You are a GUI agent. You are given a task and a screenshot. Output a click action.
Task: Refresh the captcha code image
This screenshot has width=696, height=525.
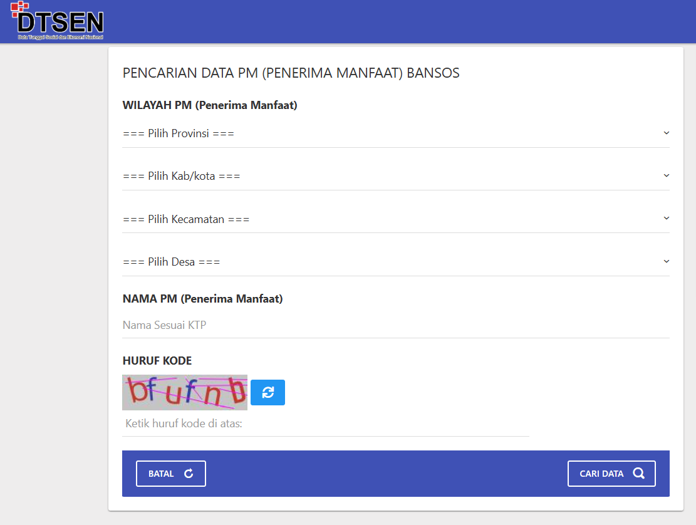coord(267,392)
